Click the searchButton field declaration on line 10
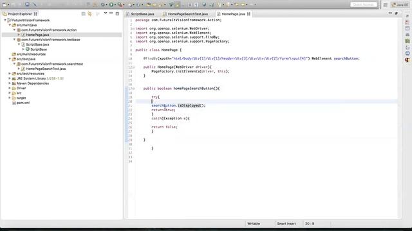 346,58
